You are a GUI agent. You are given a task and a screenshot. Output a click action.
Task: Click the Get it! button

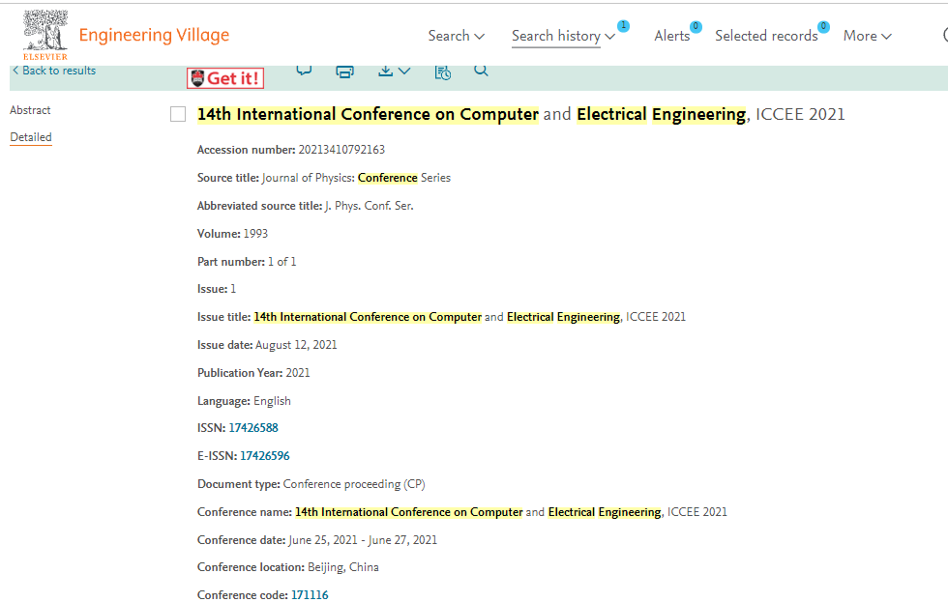(224, 78)
